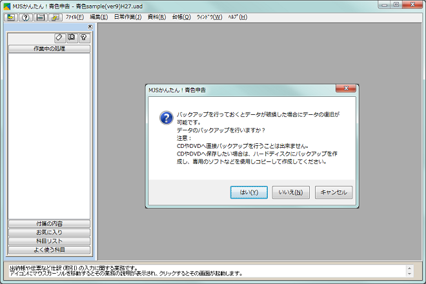Screen dimensions: 426x284
Task: Click the yellow arrows icon on the toolbar
Action: tap(11, 17)
